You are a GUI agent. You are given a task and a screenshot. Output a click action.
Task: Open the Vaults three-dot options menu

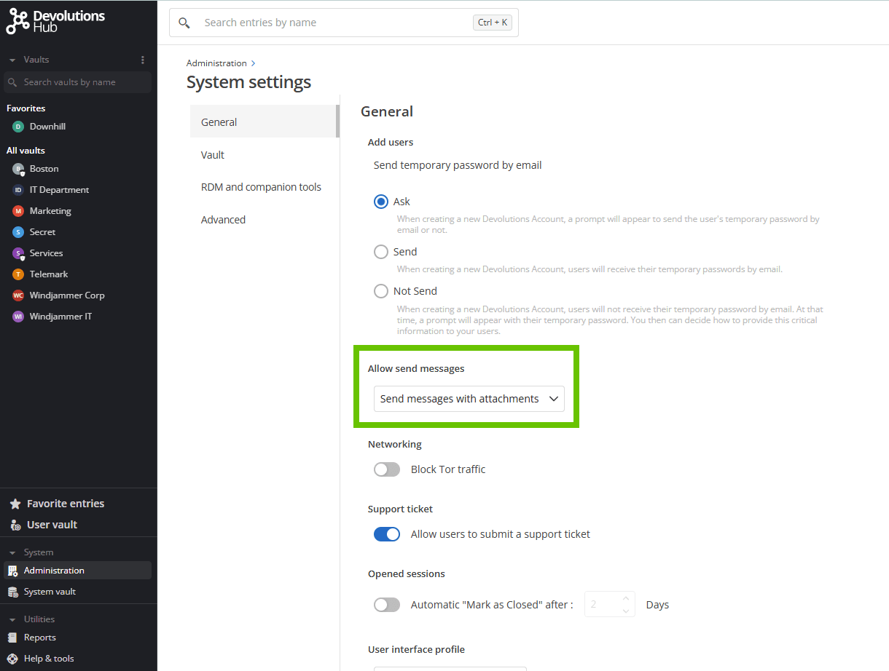(x=143, y=60)
